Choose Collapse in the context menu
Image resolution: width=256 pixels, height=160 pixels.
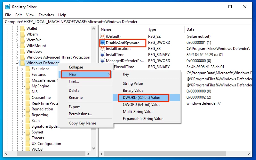pyautogui.click(x=86, y=67)
